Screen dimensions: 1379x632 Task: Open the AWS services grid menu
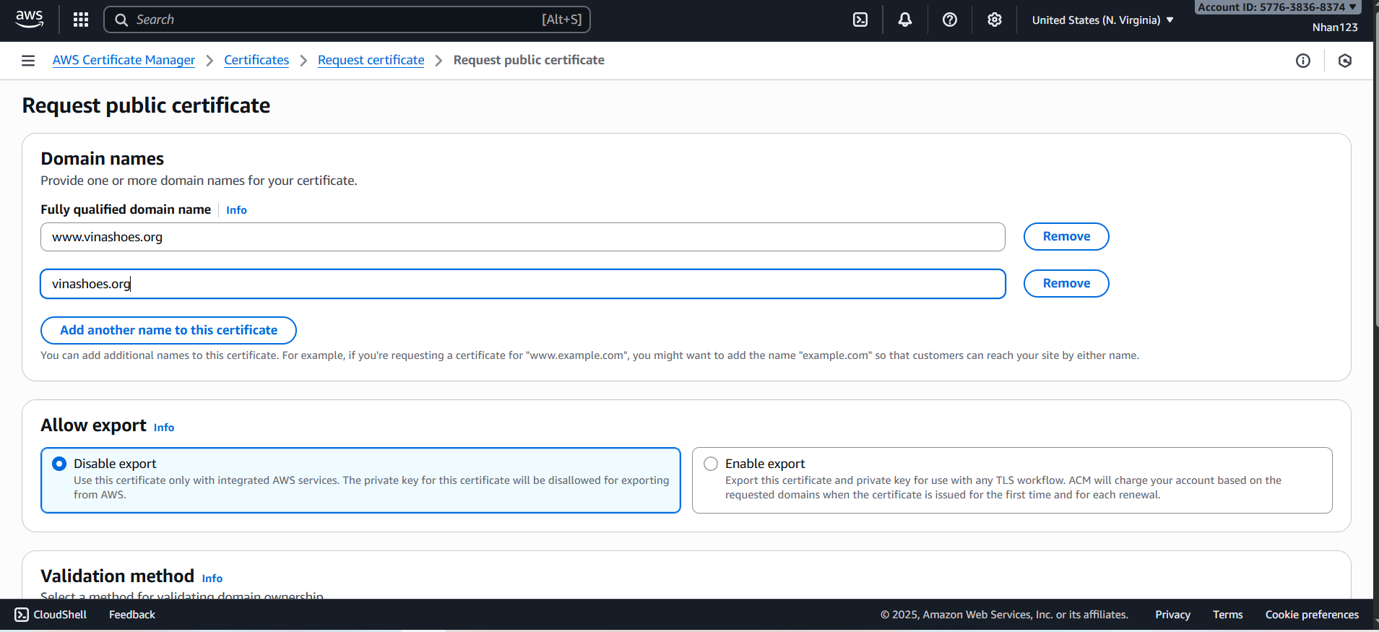pyautogui.click(x=81, y=20)
